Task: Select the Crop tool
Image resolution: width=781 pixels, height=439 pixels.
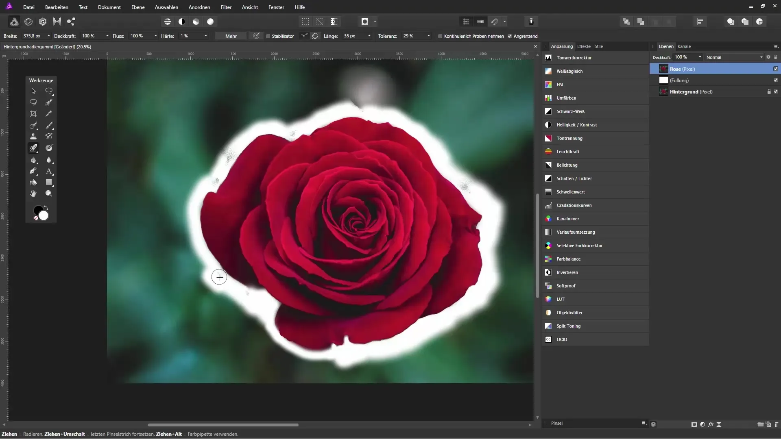Action: (33, 114)
